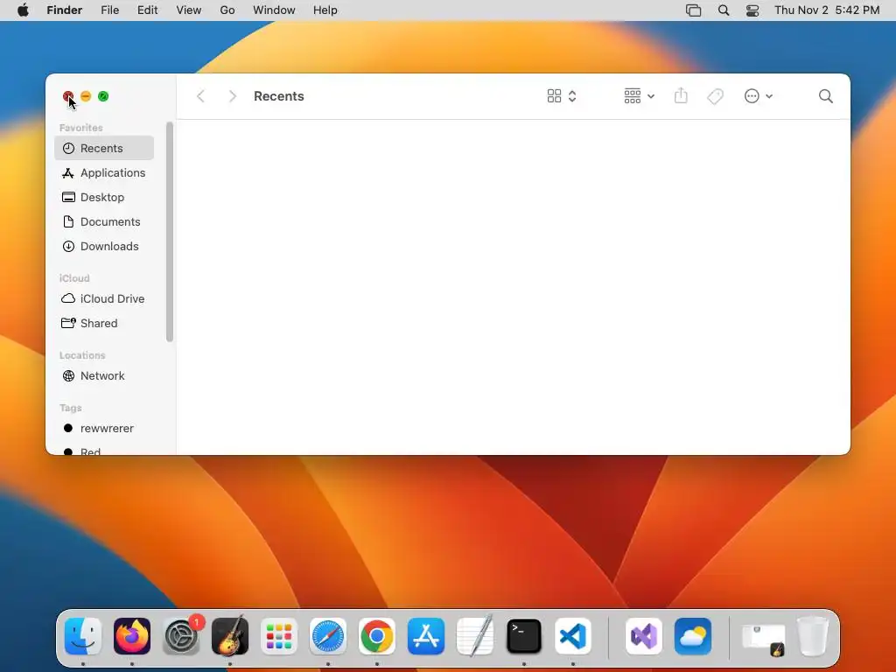Viewport: 896px width, 672px height.
Task: Open the icon view switcher in toolbar
Action: pos(562,96)
